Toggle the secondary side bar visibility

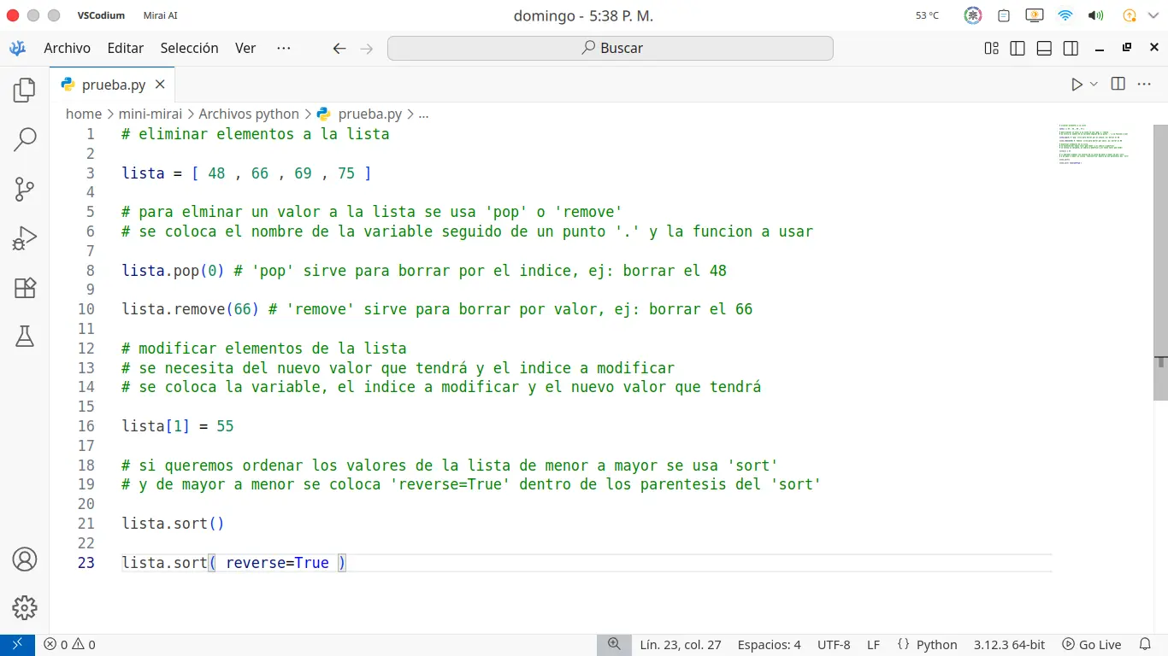tap(1070, 49)
